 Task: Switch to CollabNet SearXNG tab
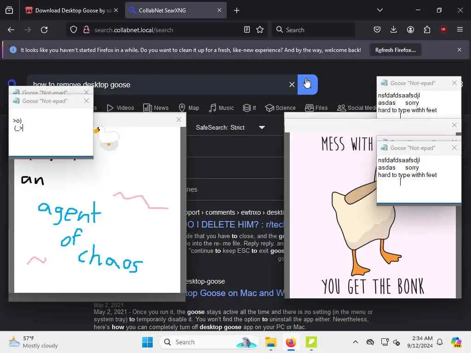click(176, 11)
